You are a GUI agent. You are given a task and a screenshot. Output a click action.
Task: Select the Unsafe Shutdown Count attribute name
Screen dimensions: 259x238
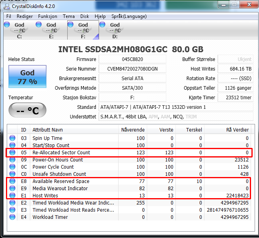tap(59, 174)
